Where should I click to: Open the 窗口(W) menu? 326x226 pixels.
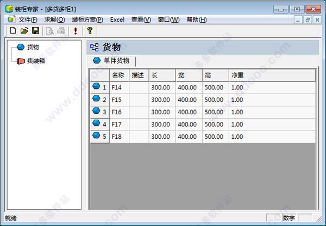click(x=168, y=20)
